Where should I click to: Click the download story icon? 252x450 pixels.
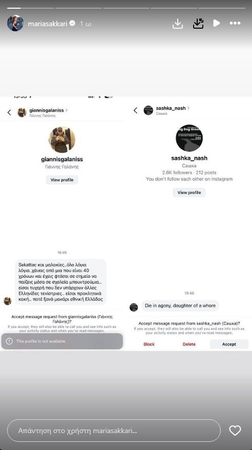[x=178, y=24]
